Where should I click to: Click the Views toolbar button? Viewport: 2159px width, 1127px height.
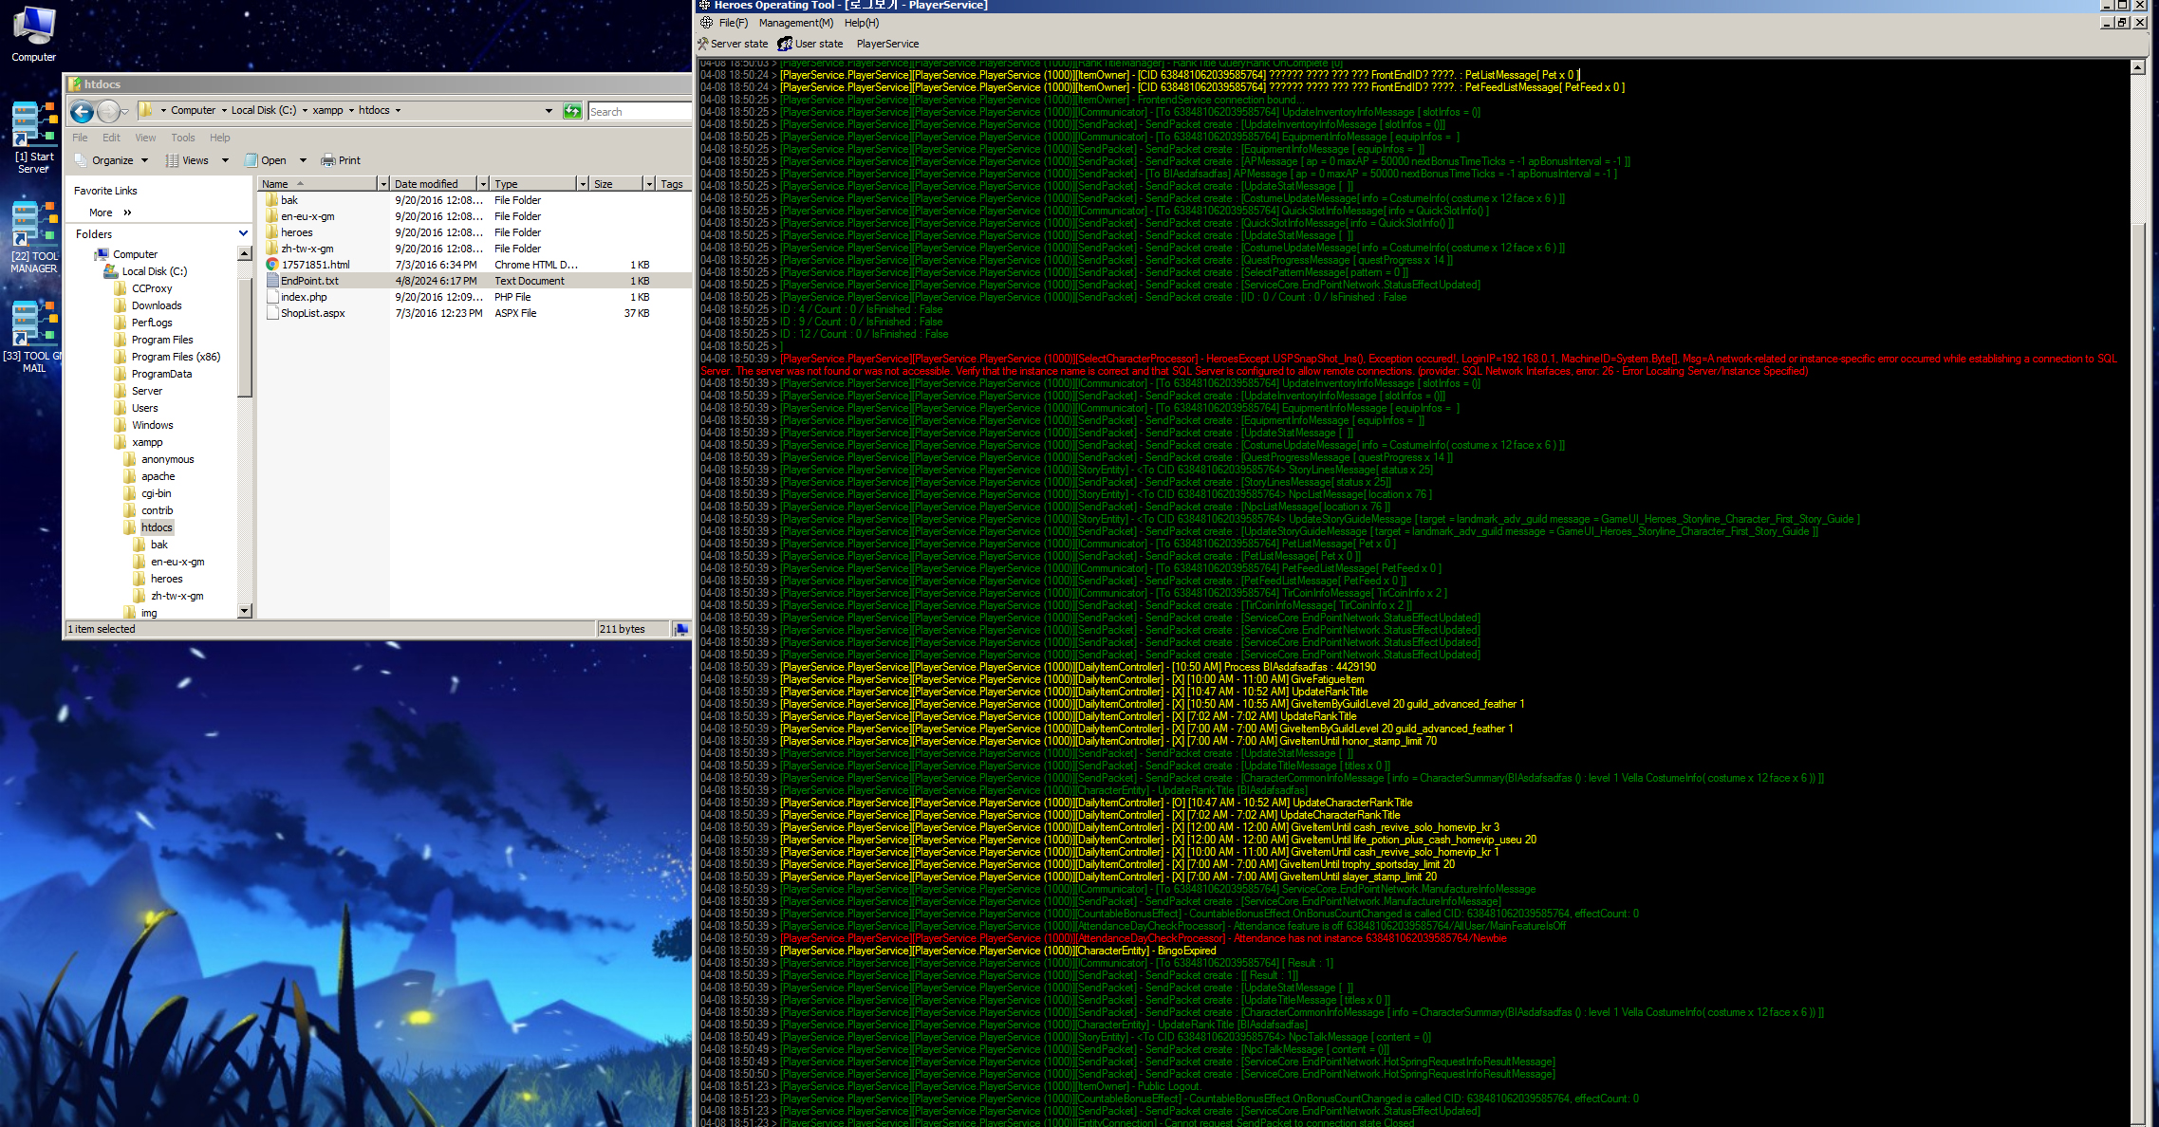point(187,160)
